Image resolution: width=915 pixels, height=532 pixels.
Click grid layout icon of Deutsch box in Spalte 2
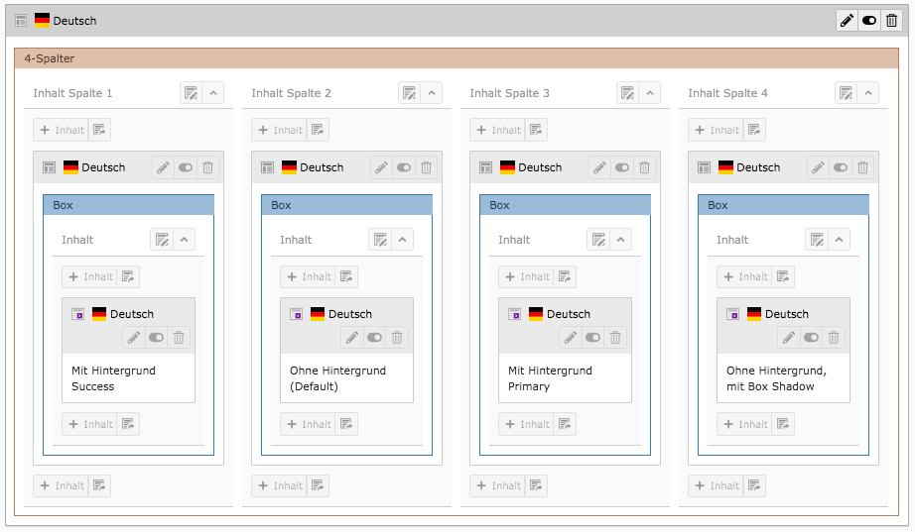(267, 167)
